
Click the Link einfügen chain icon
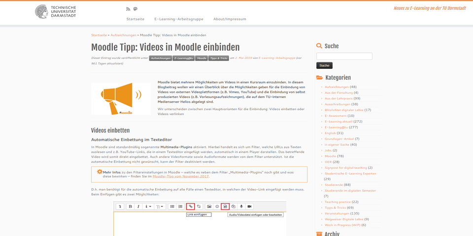(190, 206)
